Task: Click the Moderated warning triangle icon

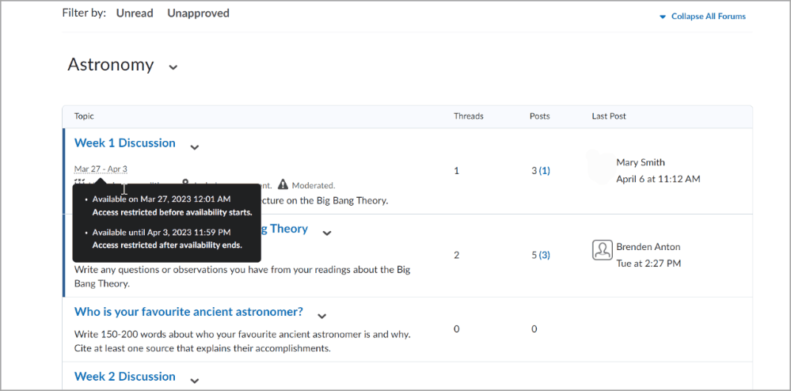Action: 283,184
